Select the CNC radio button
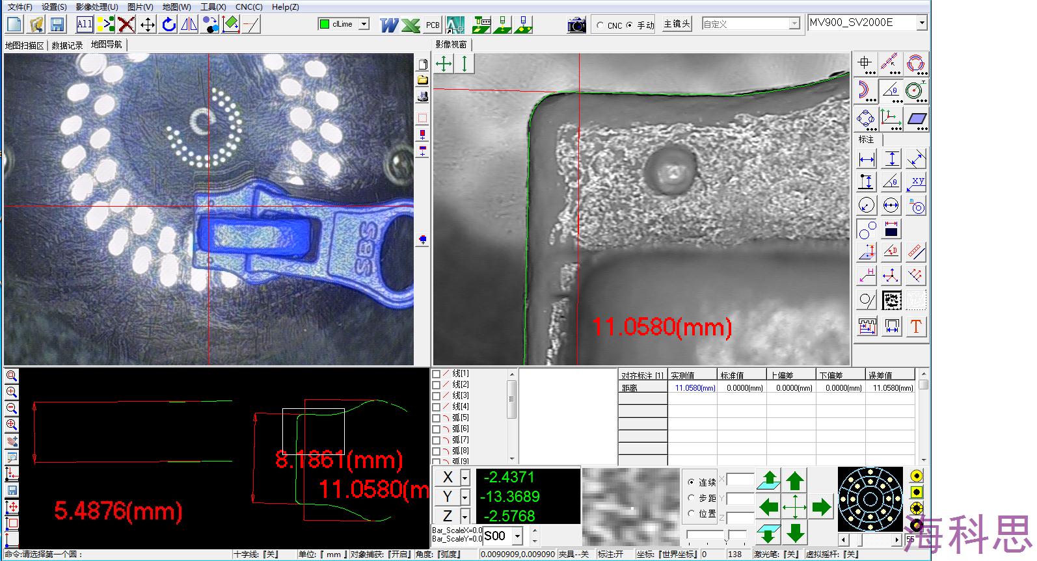 point(600,25)
